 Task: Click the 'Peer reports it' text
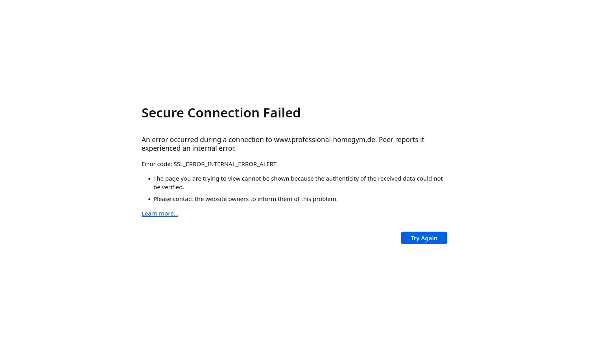click(401, 140)
